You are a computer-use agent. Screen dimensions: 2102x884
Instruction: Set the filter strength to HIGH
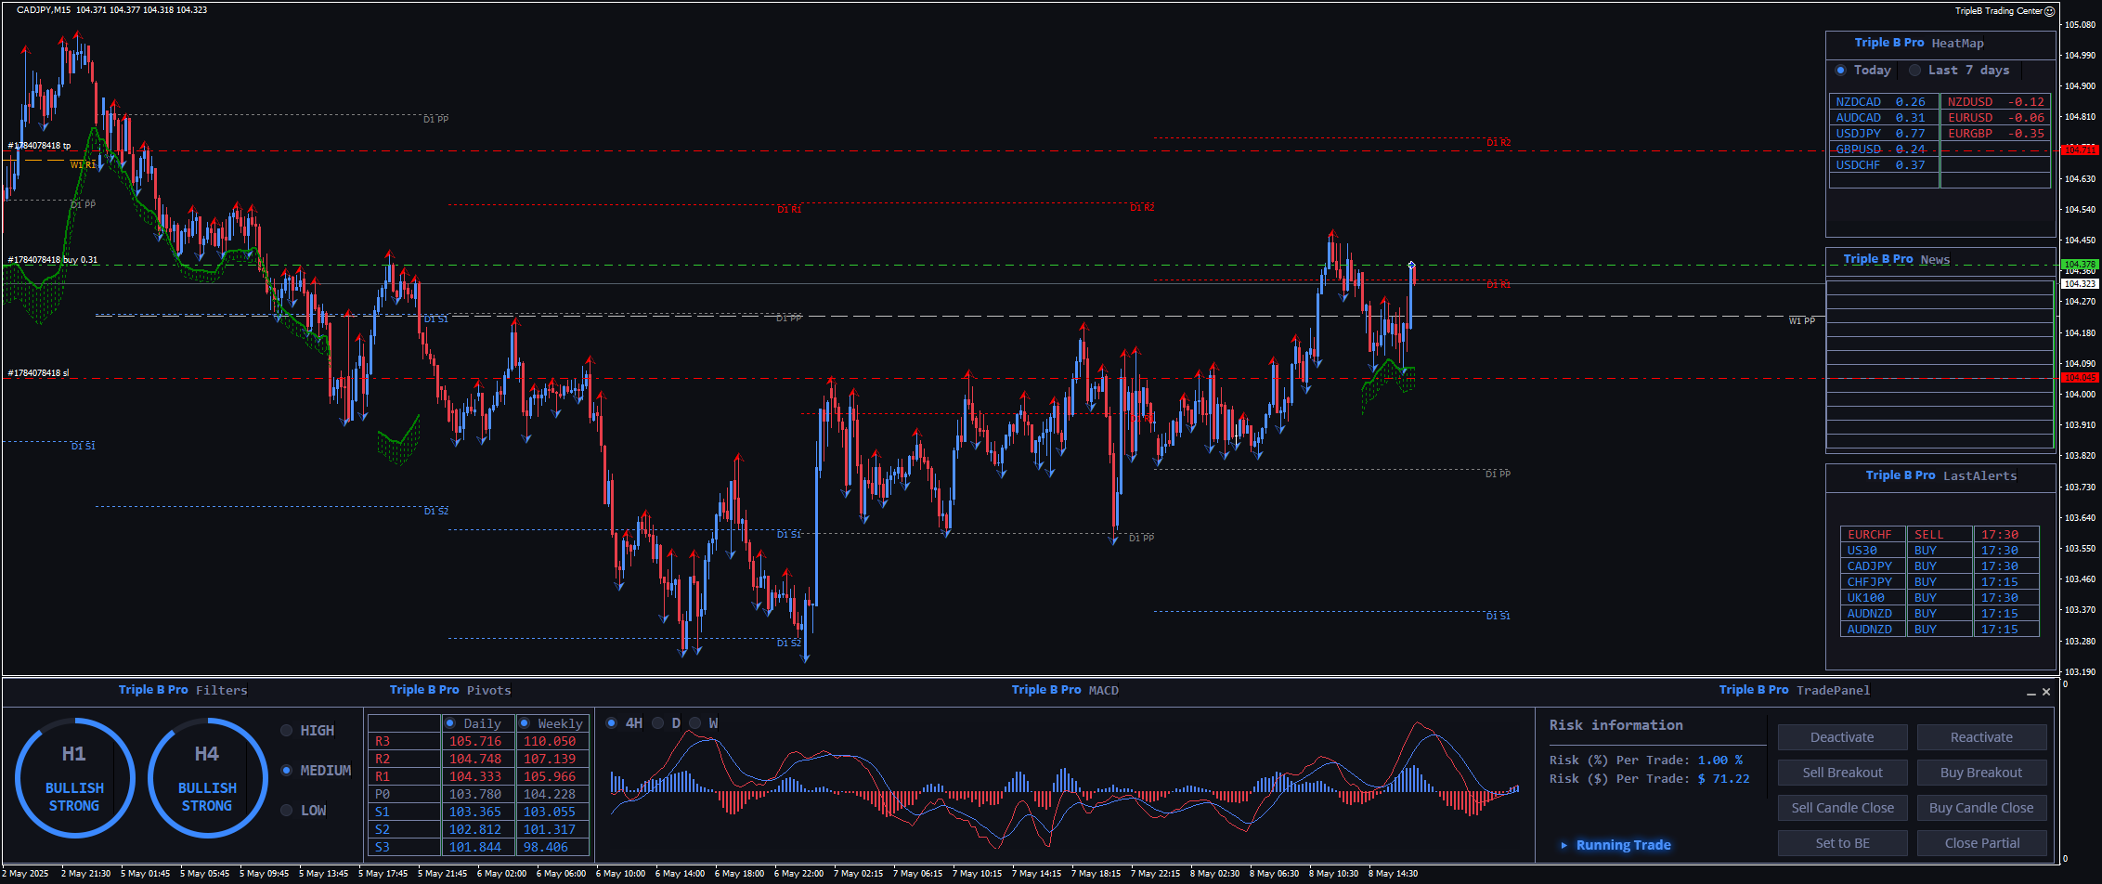(287, 731)
